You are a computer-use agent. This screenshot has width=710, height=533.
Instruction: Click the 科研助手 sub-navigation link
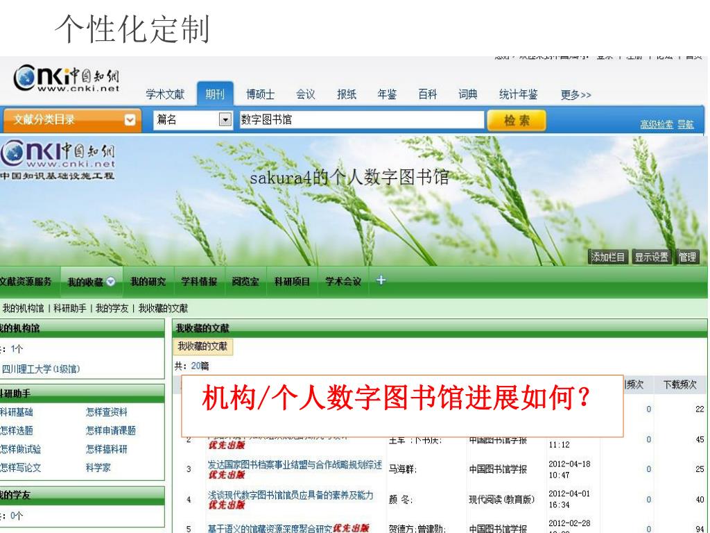tap(70, 308)
